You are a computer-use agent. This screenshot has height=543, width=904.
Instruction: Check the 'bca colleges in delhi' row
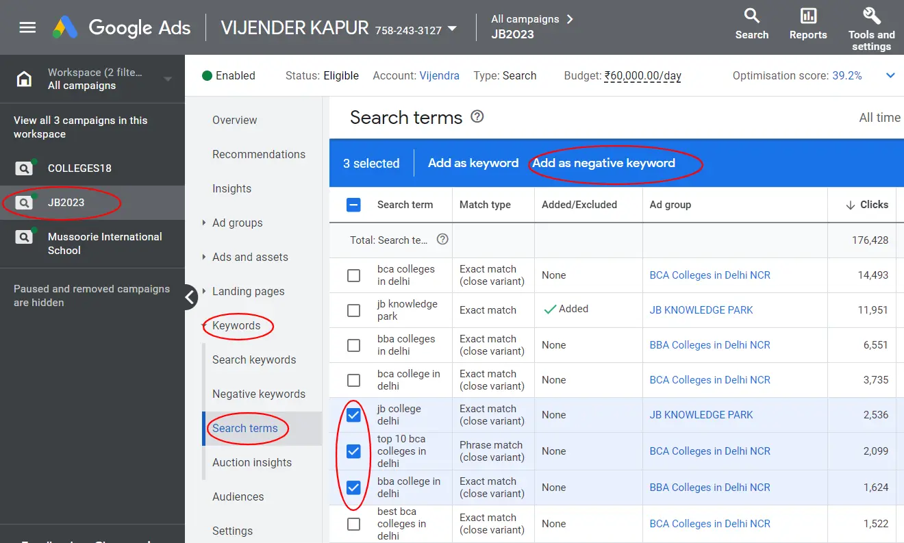click(353, 275)
